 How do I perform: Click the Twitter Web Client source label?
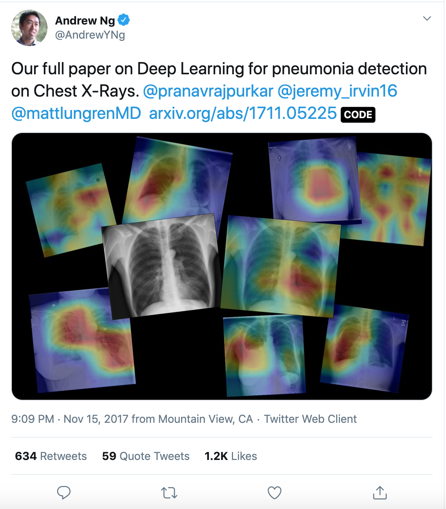310,419
